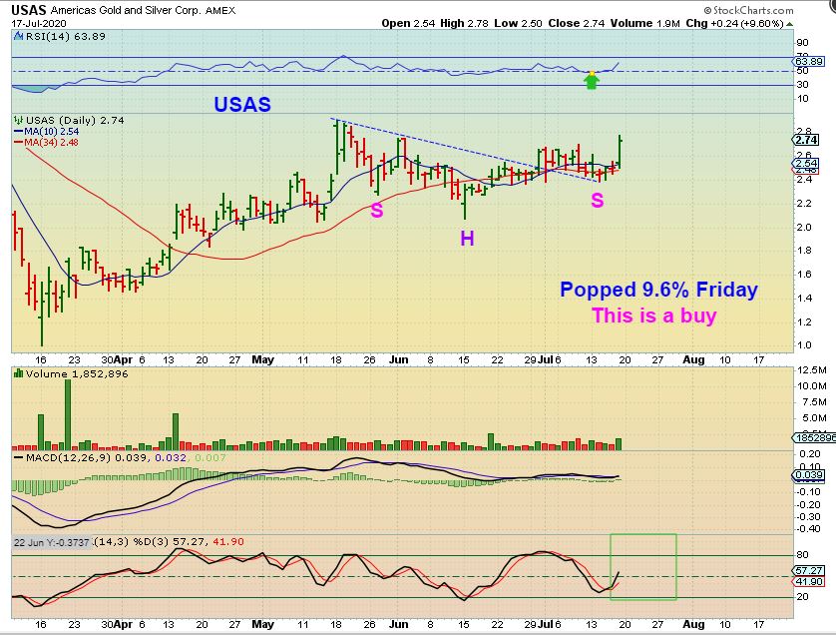Image resolution: width=836 pixels, height=635 pixels.
Task: Click the Low 2.50 value in the header
Action: click(518, 24)
